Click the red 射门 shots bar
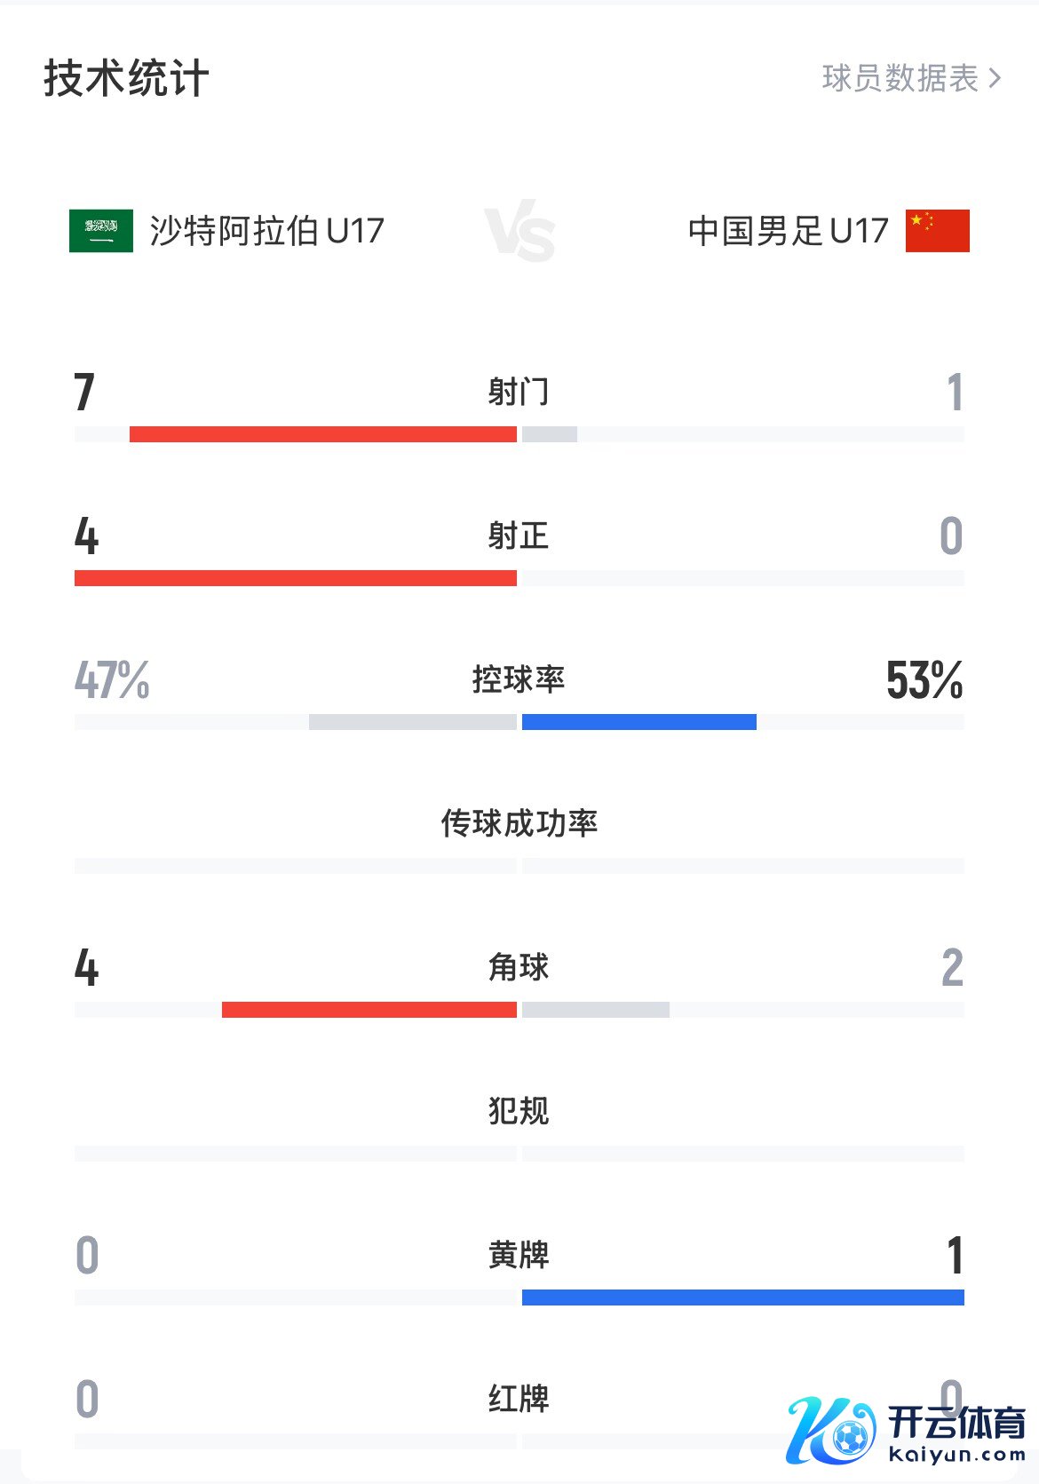The width and height of the screenshot is (1039, 1484). (x=323, y=434)
